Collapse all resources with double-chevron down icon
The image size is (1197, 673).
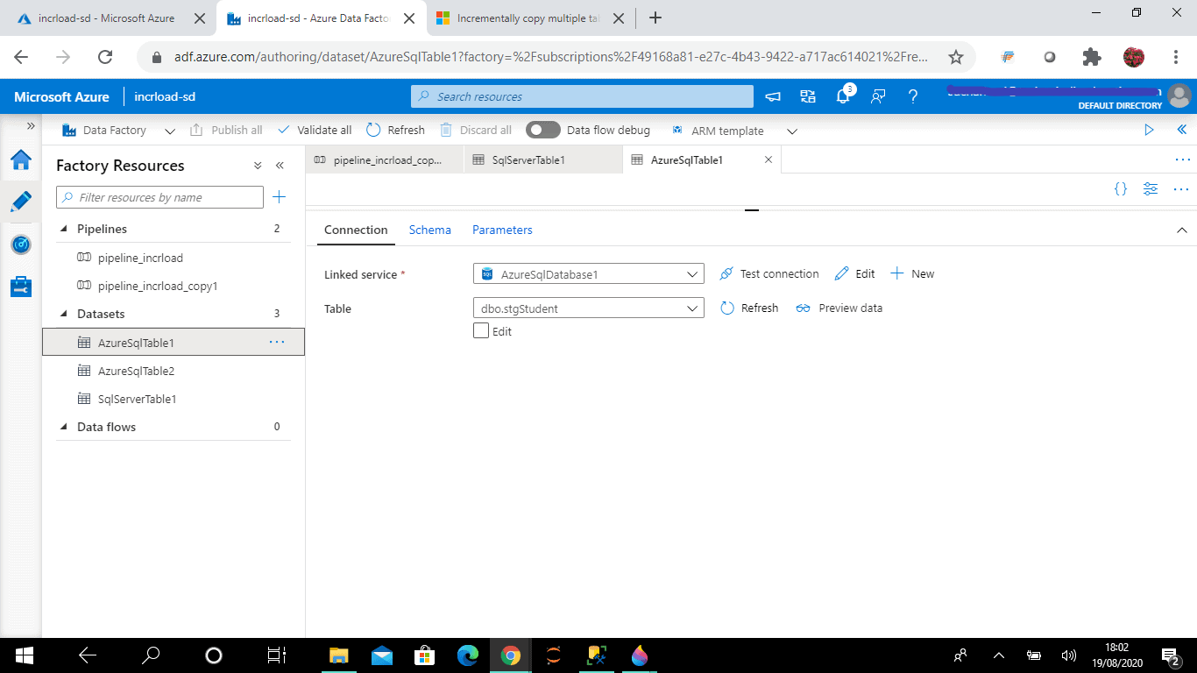[258, 166]
